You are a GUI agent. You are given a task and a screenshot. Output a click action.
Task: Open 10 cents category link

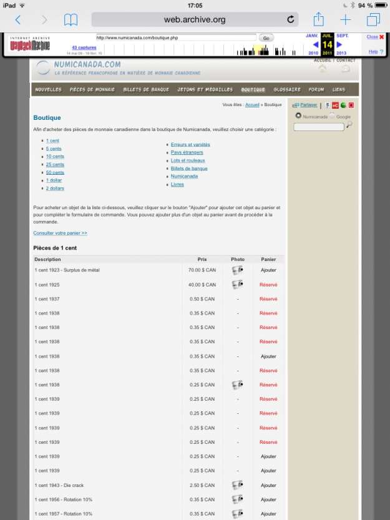point(55,157)
